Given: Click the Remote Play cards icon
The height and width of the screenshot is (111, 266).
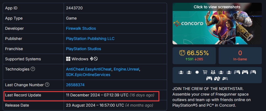Looking at the screenshot, I should [x=217, y=78].
